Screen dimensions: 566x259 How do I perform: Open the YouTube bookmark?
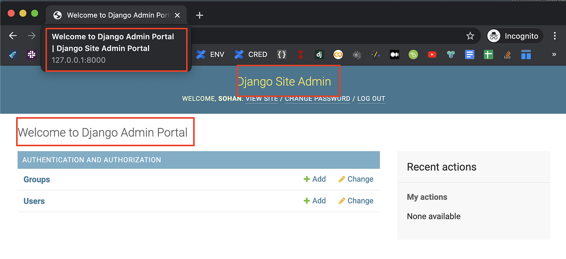tap(432, 54)
